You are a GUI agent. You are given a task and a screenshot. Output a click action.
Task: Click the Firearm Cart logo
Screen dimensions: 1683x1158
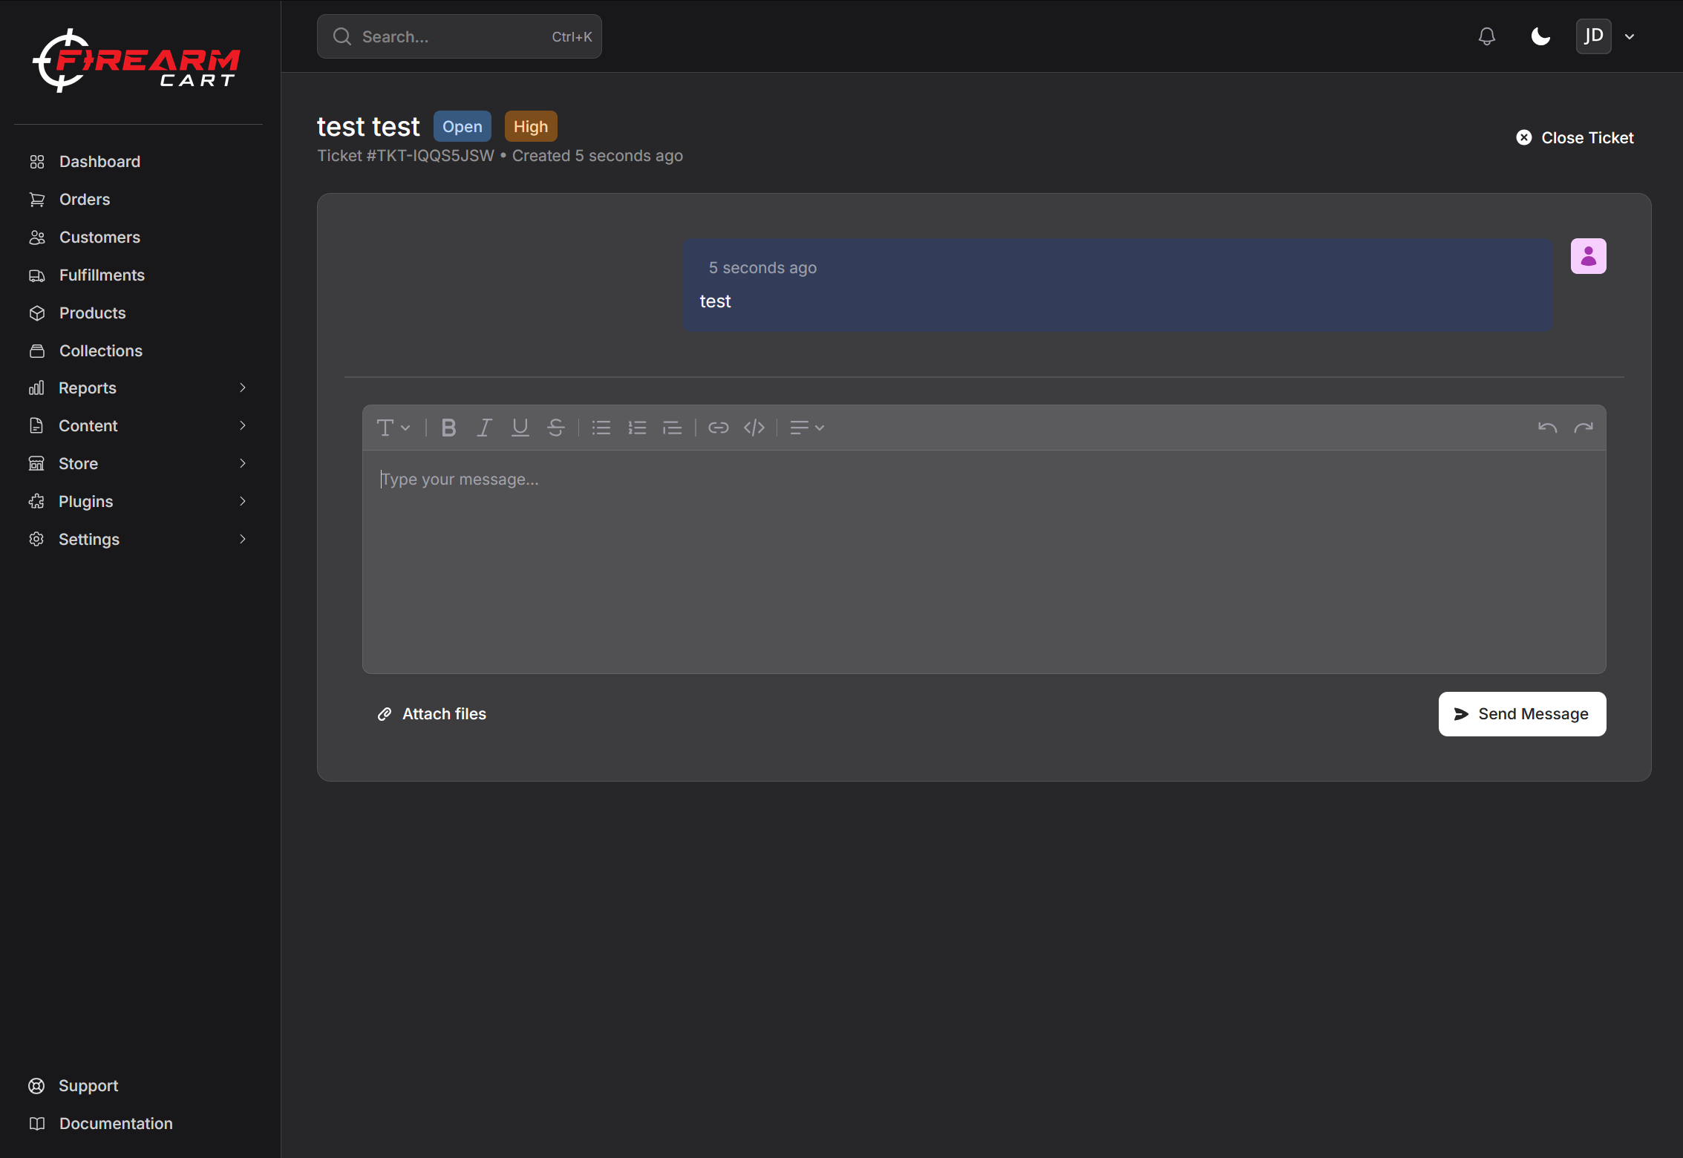[x=136, y=61]
